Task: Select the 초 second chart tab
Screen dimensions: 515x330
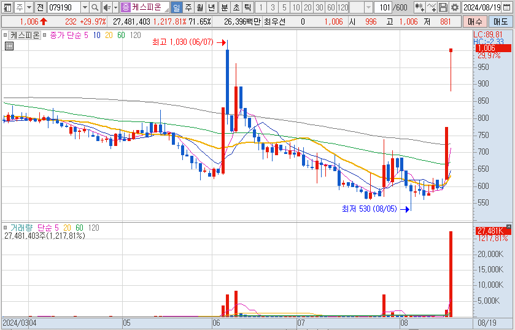Action: tap(236, 7)
